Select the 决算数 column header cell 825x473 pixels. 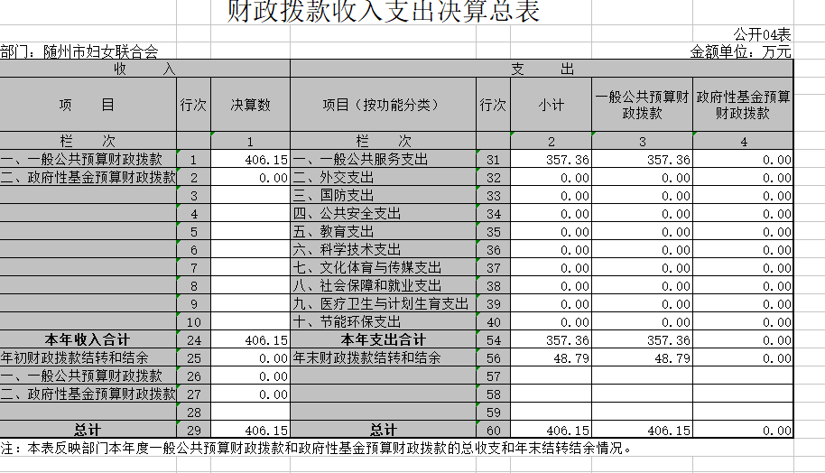250,105
